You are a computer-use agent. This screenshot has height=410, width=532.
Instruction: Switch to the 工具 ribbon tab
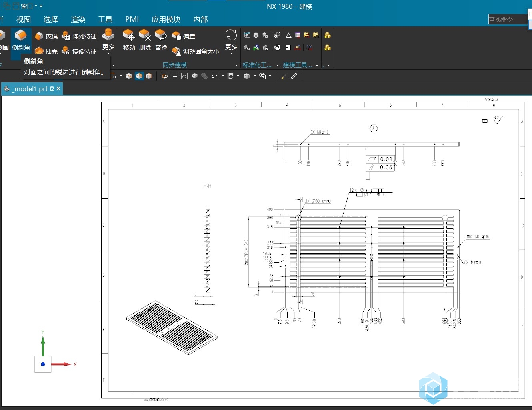pyautogui.click(x=105, y=19)
